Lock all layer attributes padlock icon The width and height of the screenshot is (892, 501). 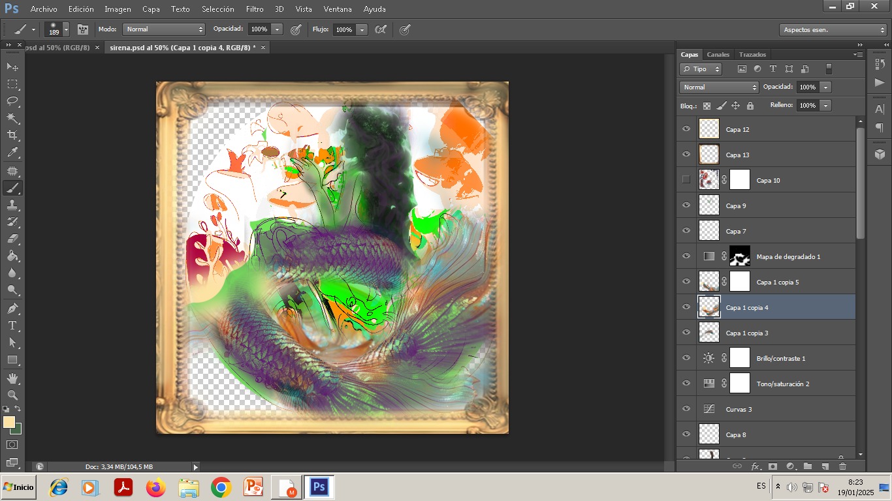(750, 106)
